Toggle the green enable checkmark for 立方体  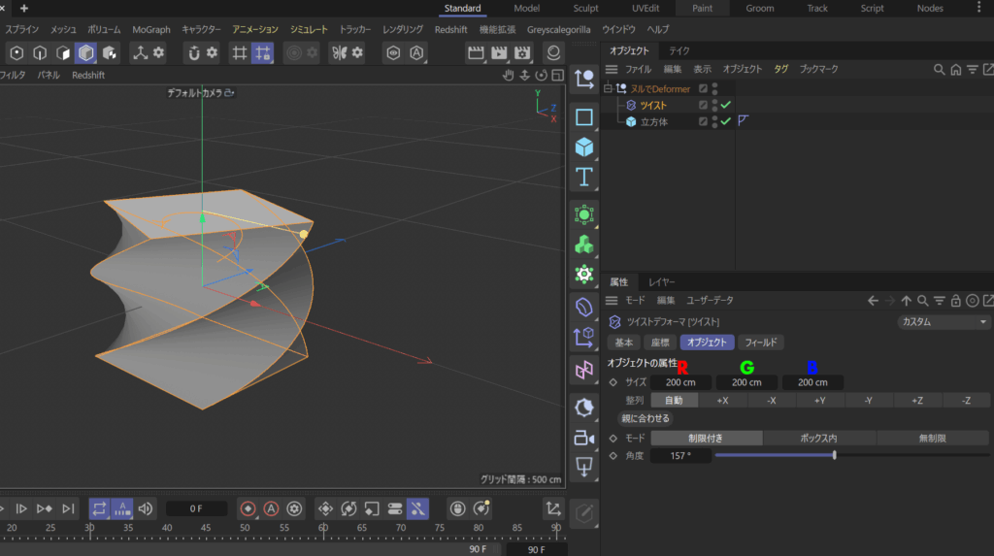726,121
